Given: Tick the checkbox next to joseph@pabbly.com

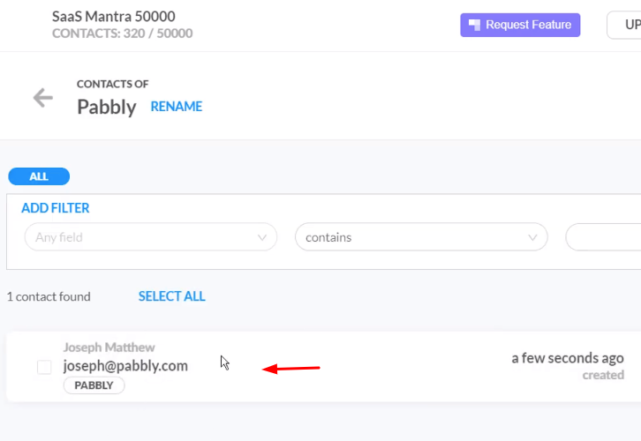Looking at the screenshot, I should (44, 367).
